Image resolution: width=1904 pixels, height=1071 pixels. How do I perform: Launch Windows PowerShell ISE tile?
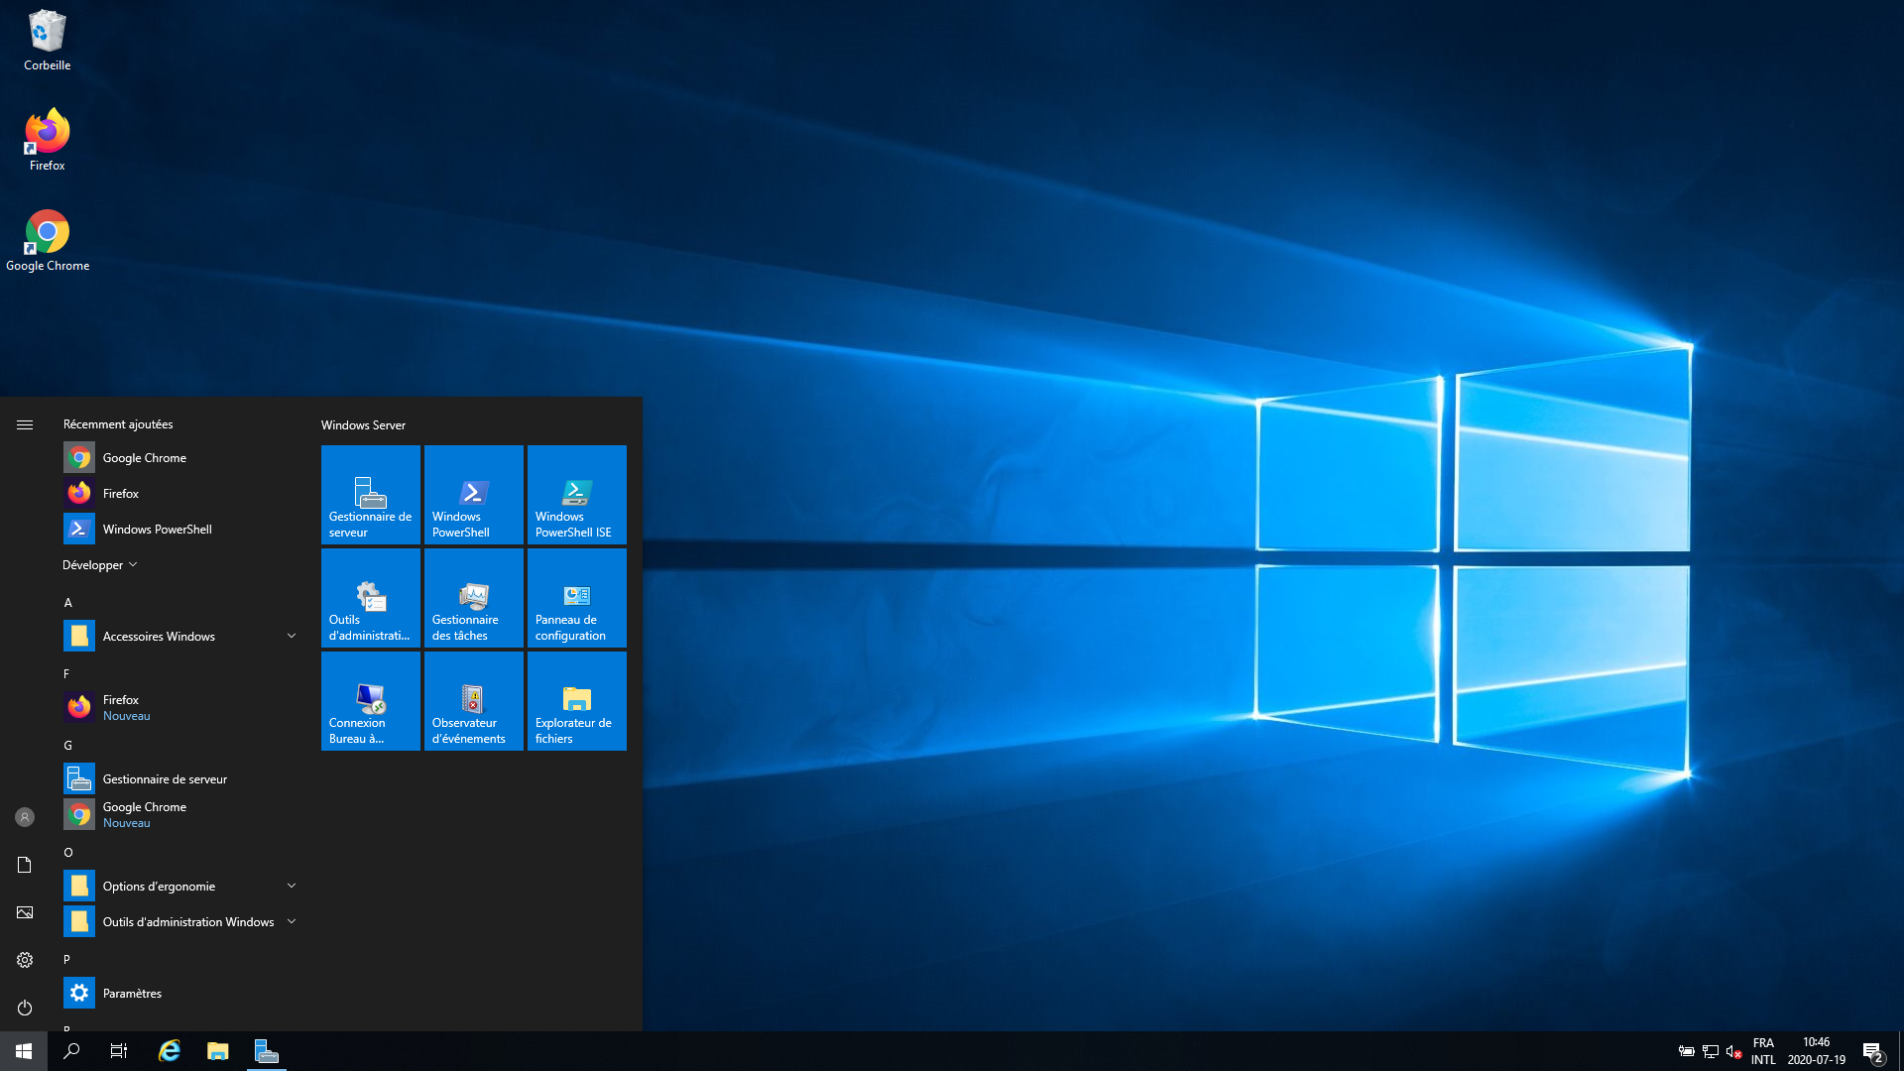(x=576, y=494)
